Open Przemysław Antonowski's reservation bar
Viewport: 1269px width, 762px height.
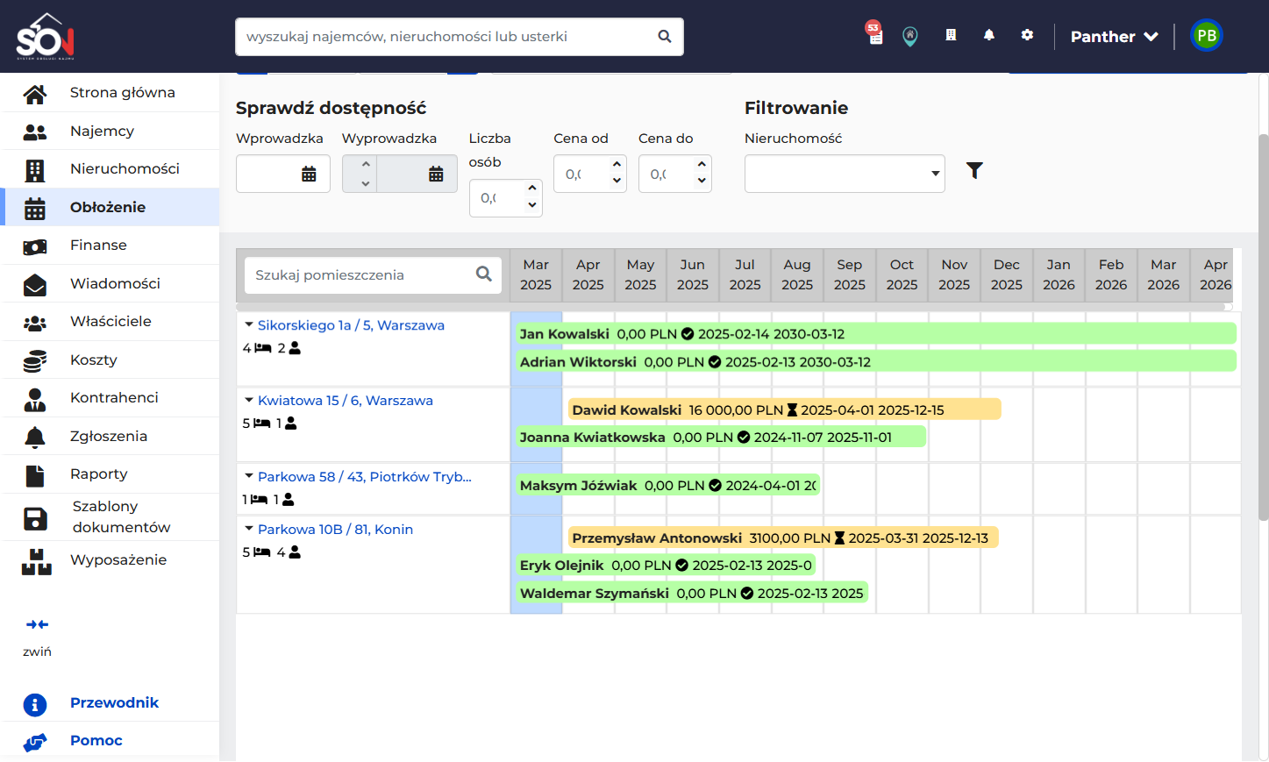783,538
